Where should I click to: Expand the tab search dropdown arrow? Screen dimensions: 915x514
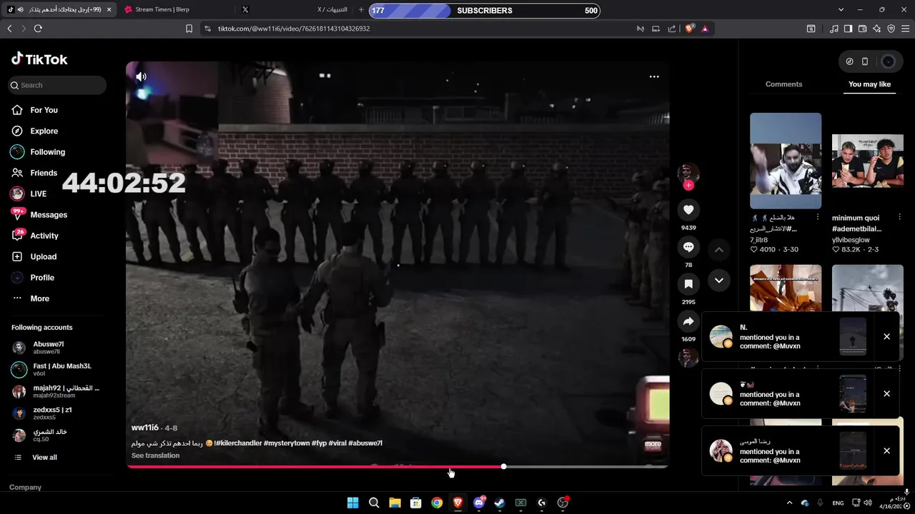tap(841, 10)
